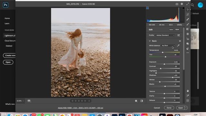Select Learn in Photoshop sidebar

click(7, 24)
